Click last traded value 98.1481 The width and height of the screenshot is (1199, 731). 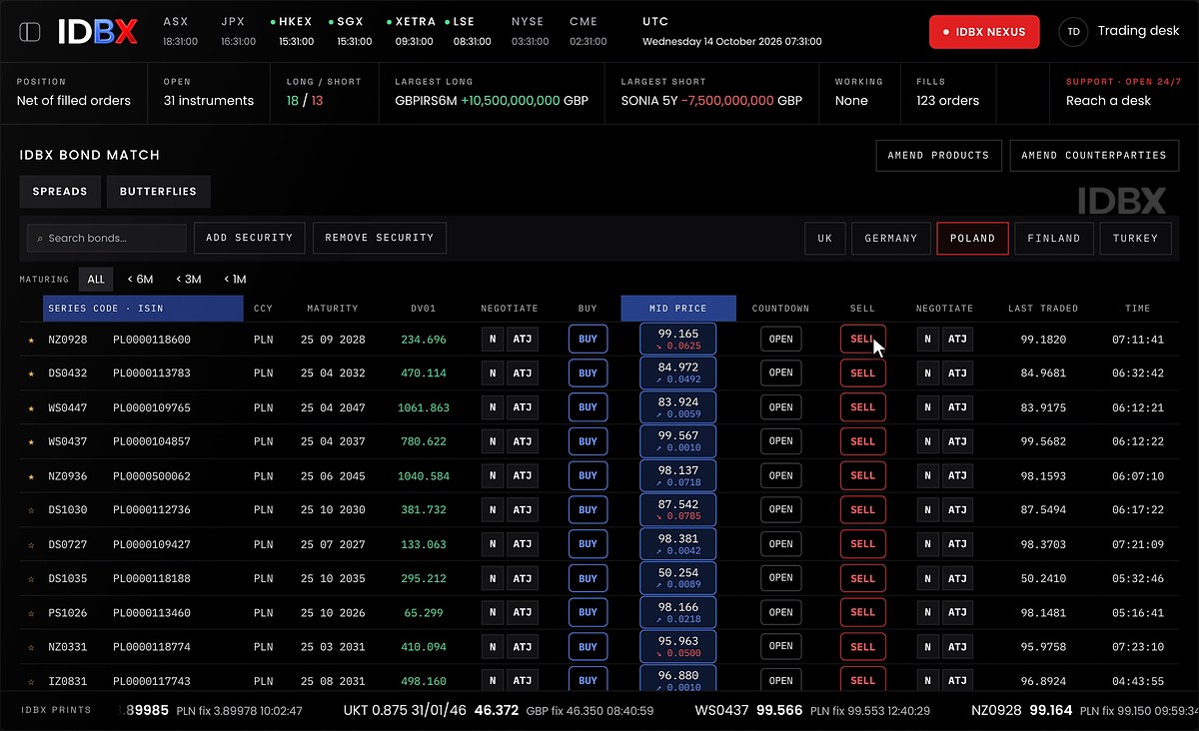(x=1043, y=613)
